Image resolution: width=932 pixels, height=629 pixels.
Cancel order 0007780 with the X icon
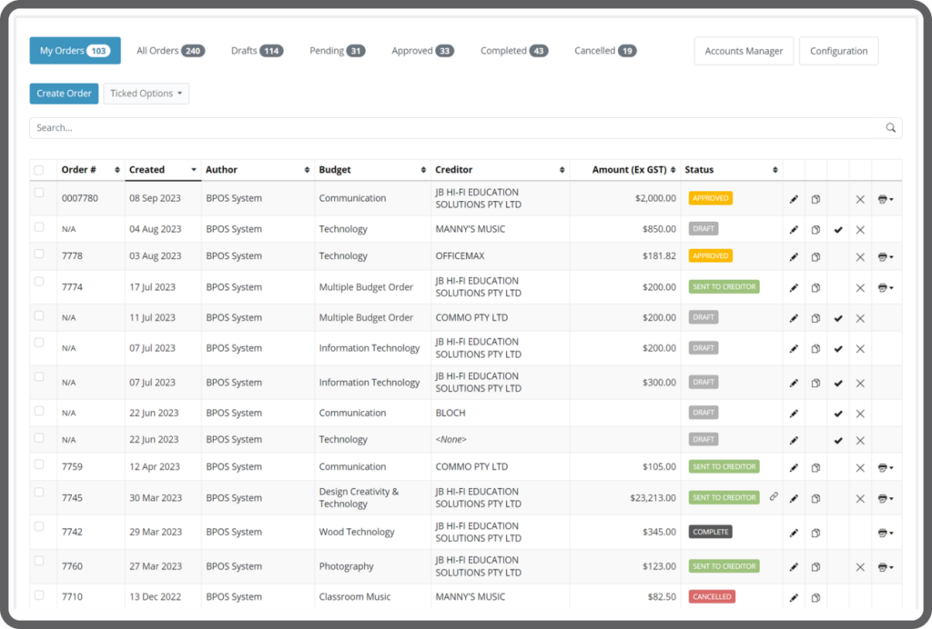(860, 199)
